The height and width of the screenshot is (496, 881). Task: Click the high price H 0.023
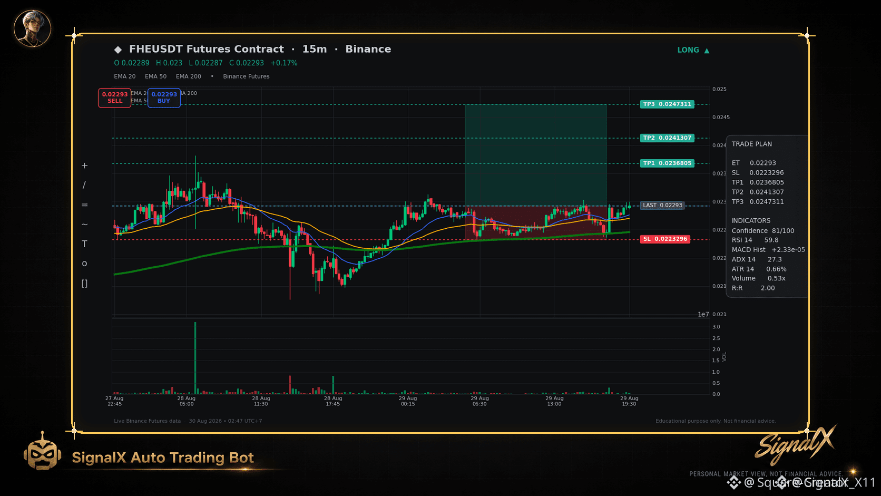point(169,63)
